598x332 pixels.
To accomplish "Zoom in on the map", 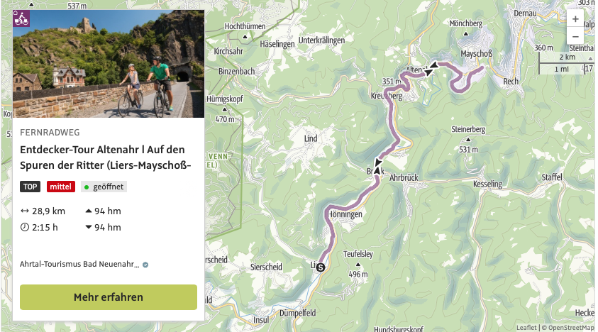I will pyautogui.click(x=575, y=19).
